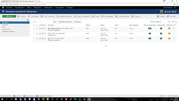Image resolution: width=179 pixels, height=101 pixels.
Task: Click the Очистить search button
Action: pyautogui.click(x=77, y=22)
